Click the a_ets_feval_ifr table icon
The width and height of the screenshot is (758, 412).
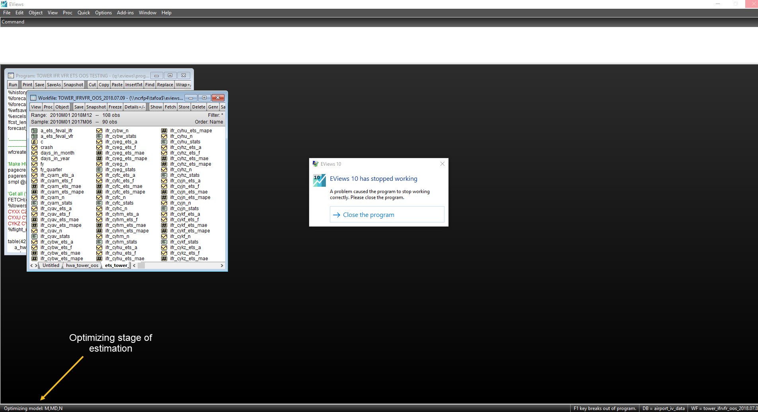point(35,131)
